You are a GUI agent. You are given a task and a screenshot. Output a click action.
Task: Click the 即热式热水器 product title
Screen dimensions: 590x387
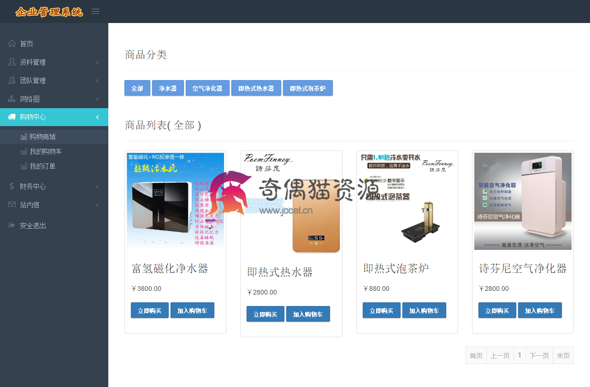tap(280, 272)
